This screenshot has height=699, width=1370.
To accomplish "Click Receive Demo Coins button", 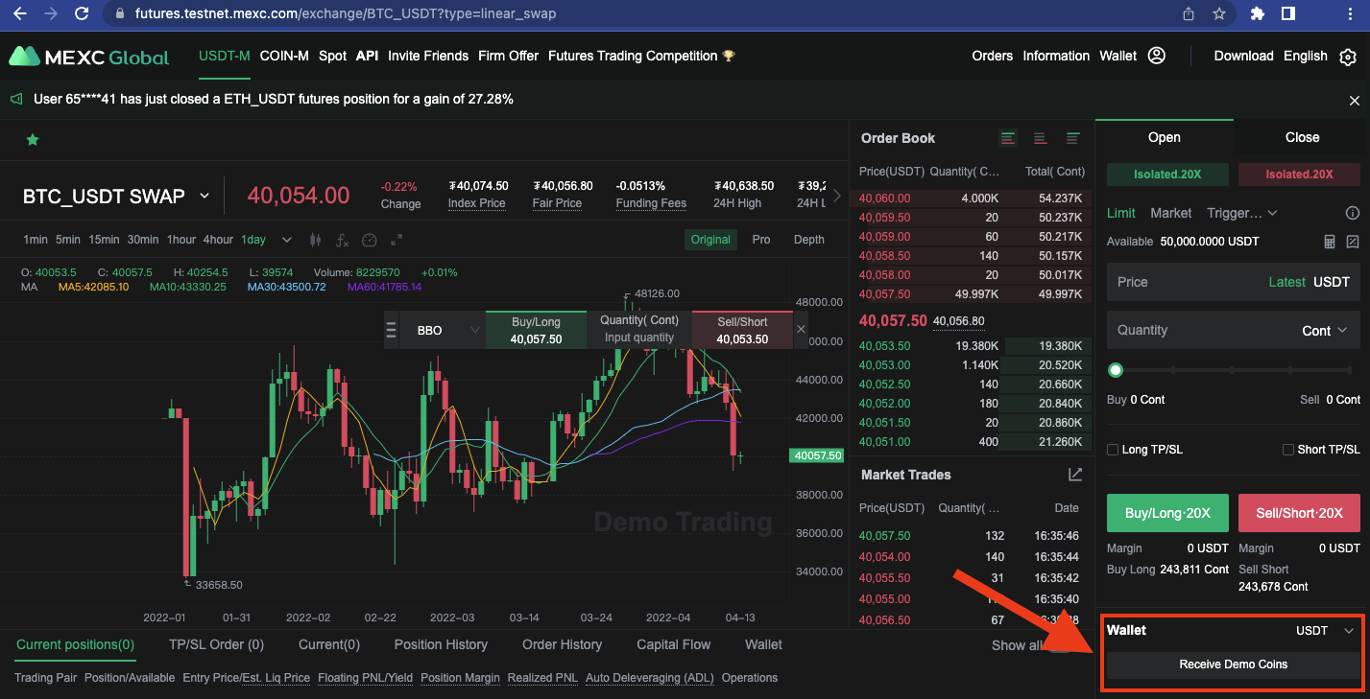I will (x=1233, y=664).
